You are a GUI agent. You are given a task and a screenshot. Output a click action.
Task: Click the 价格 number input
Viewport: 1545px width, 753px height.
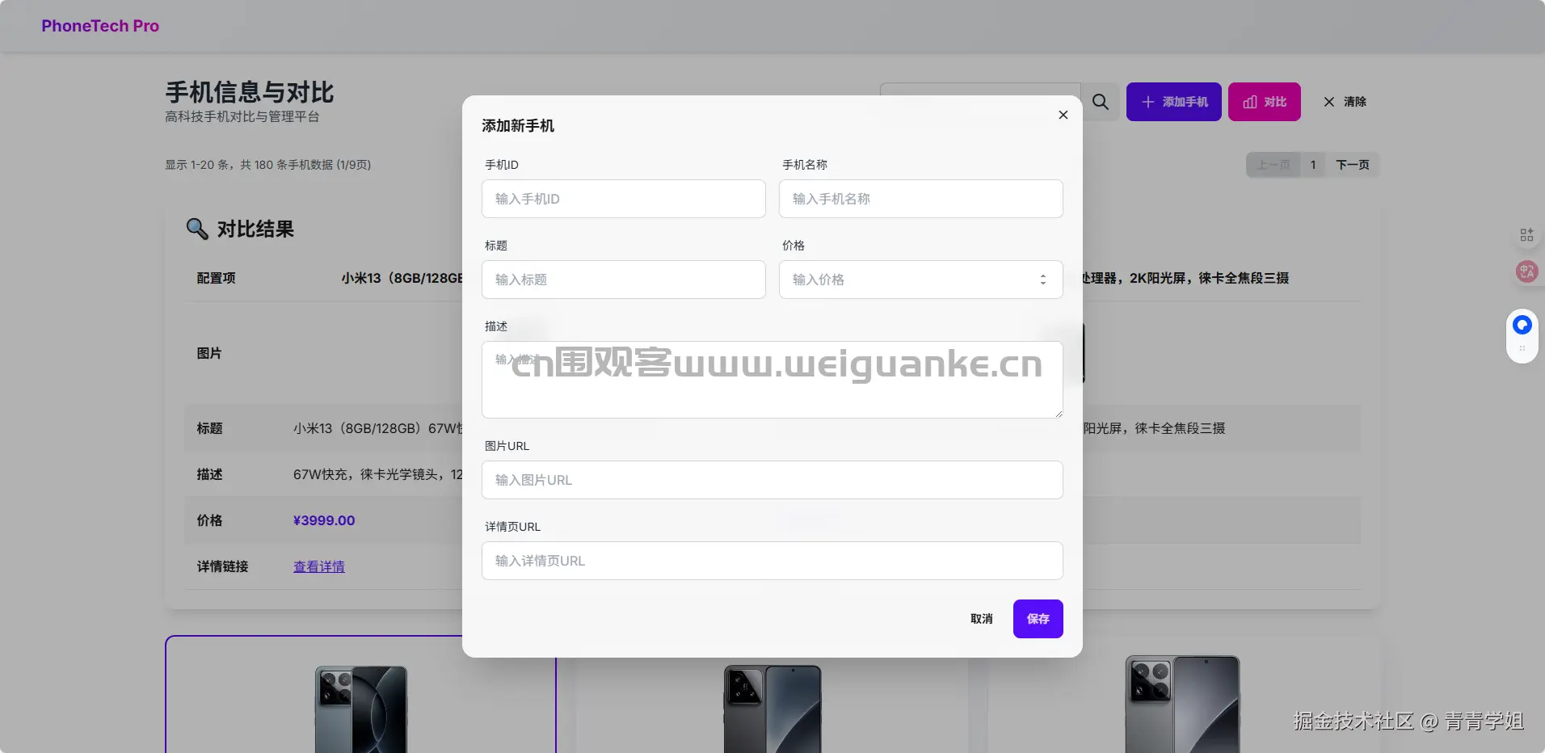[921, 280]
